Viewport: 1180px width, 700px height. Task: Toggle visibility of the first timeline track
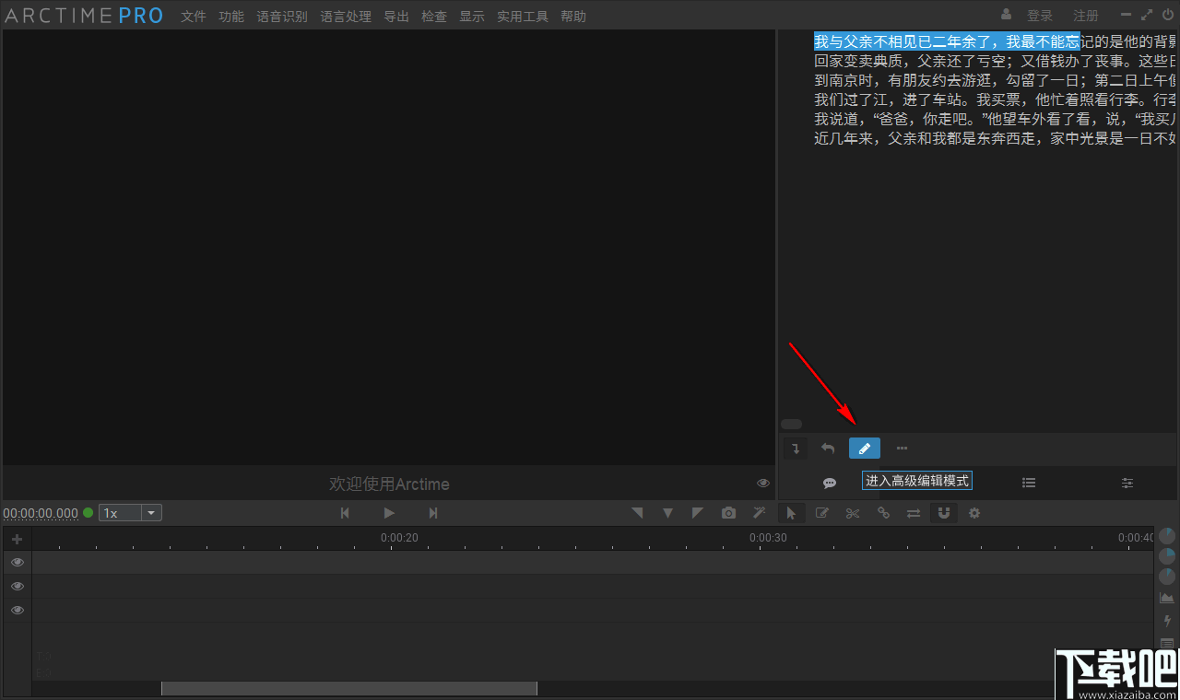(17, 562)
